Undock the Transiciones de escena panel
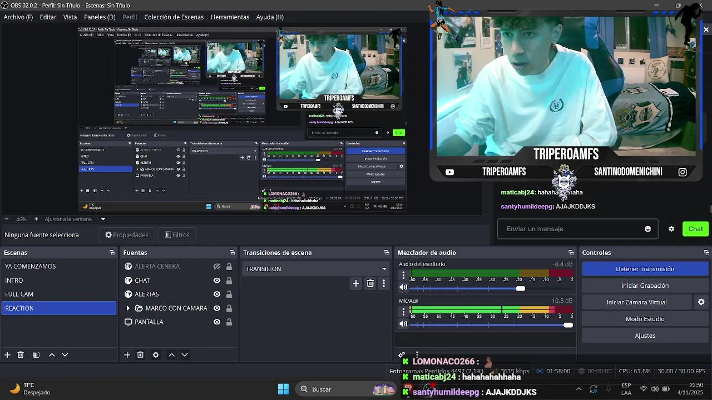712x400 pixels. (x=387, y=253)
